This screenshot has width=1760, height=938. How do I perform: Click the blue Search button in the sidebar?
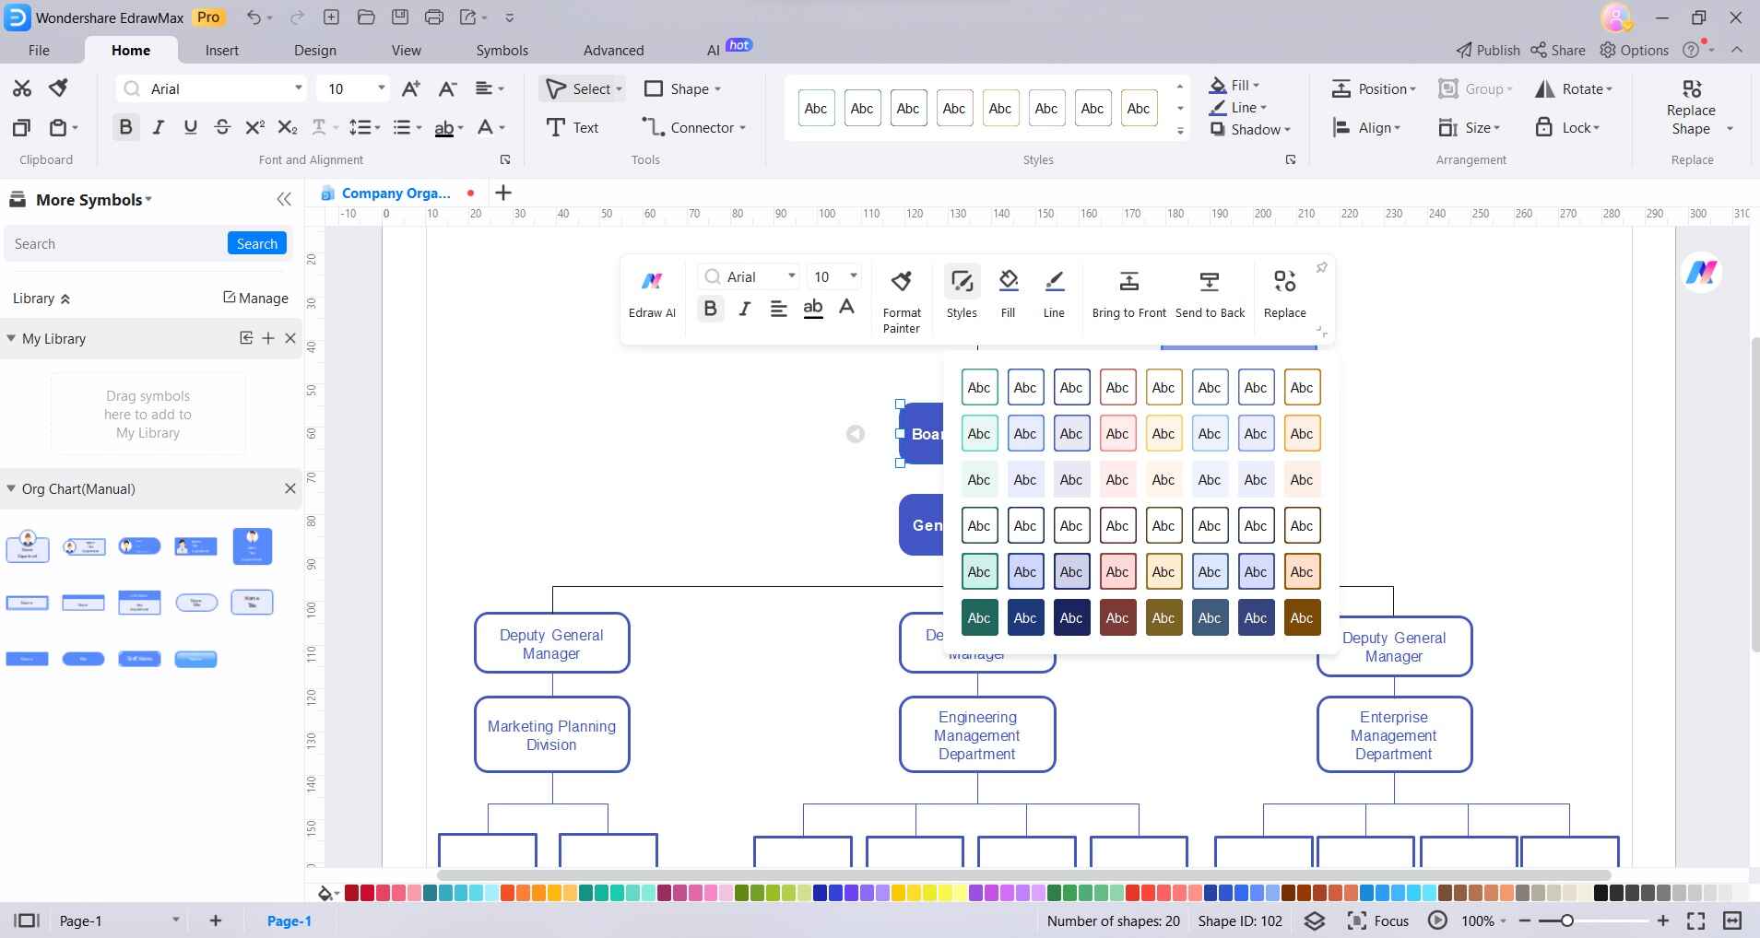257,243
